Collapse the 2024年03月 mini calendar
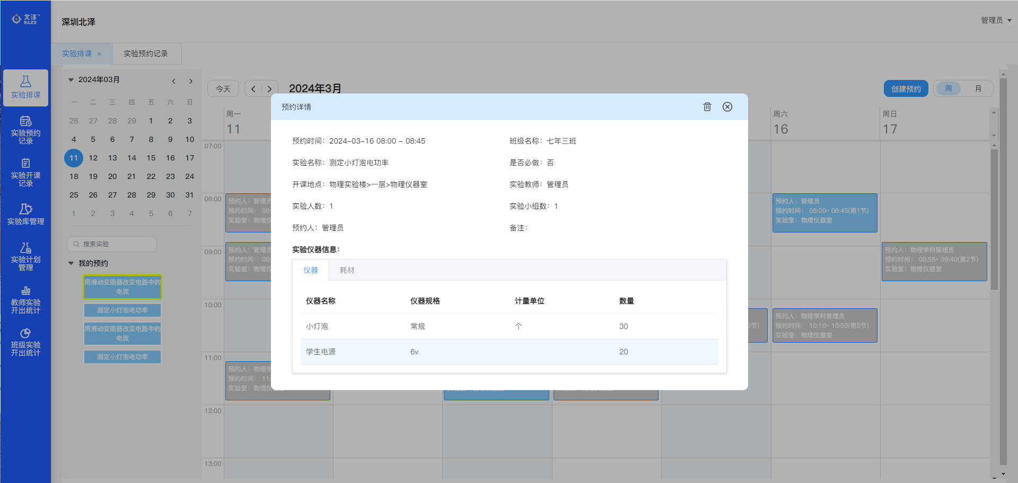 (x=71, y=80)
